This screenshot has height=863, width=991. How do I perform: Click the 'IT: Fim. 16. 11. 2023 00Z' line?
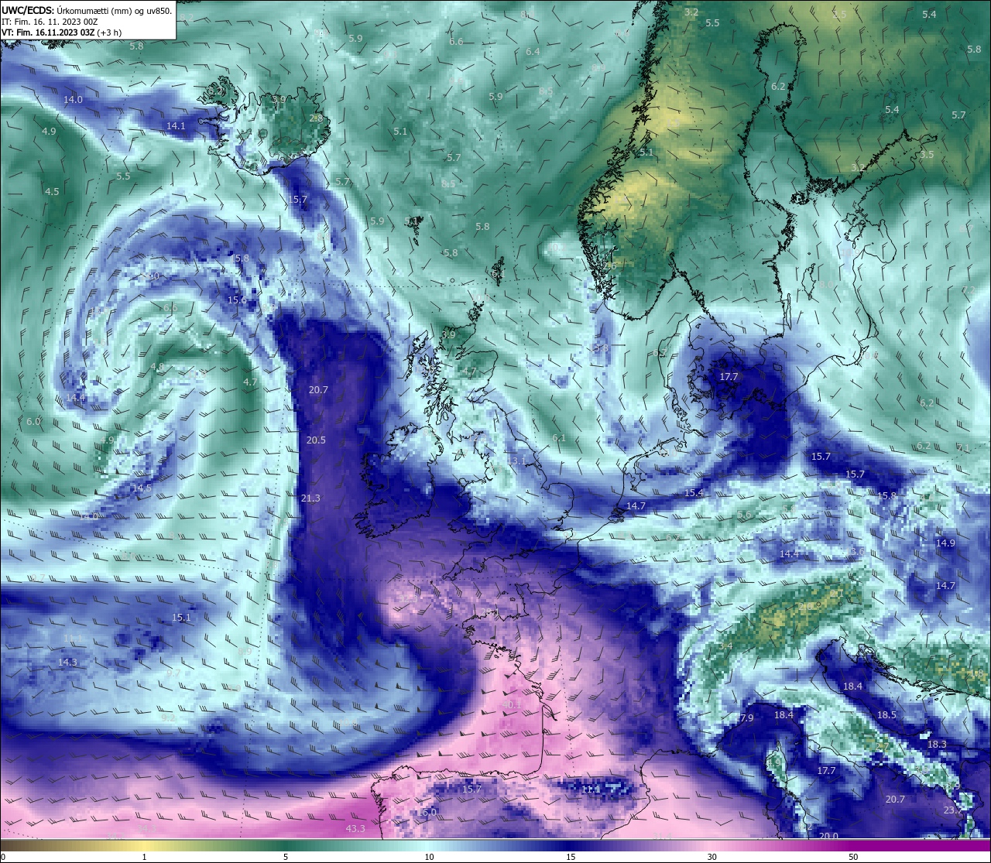tap(50, 22)
